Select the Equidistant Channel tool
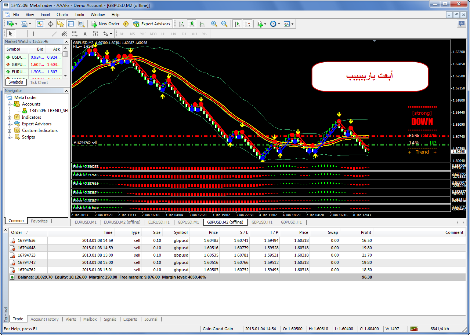Viewport: 470px width, 335px height. tap(65, 34)
